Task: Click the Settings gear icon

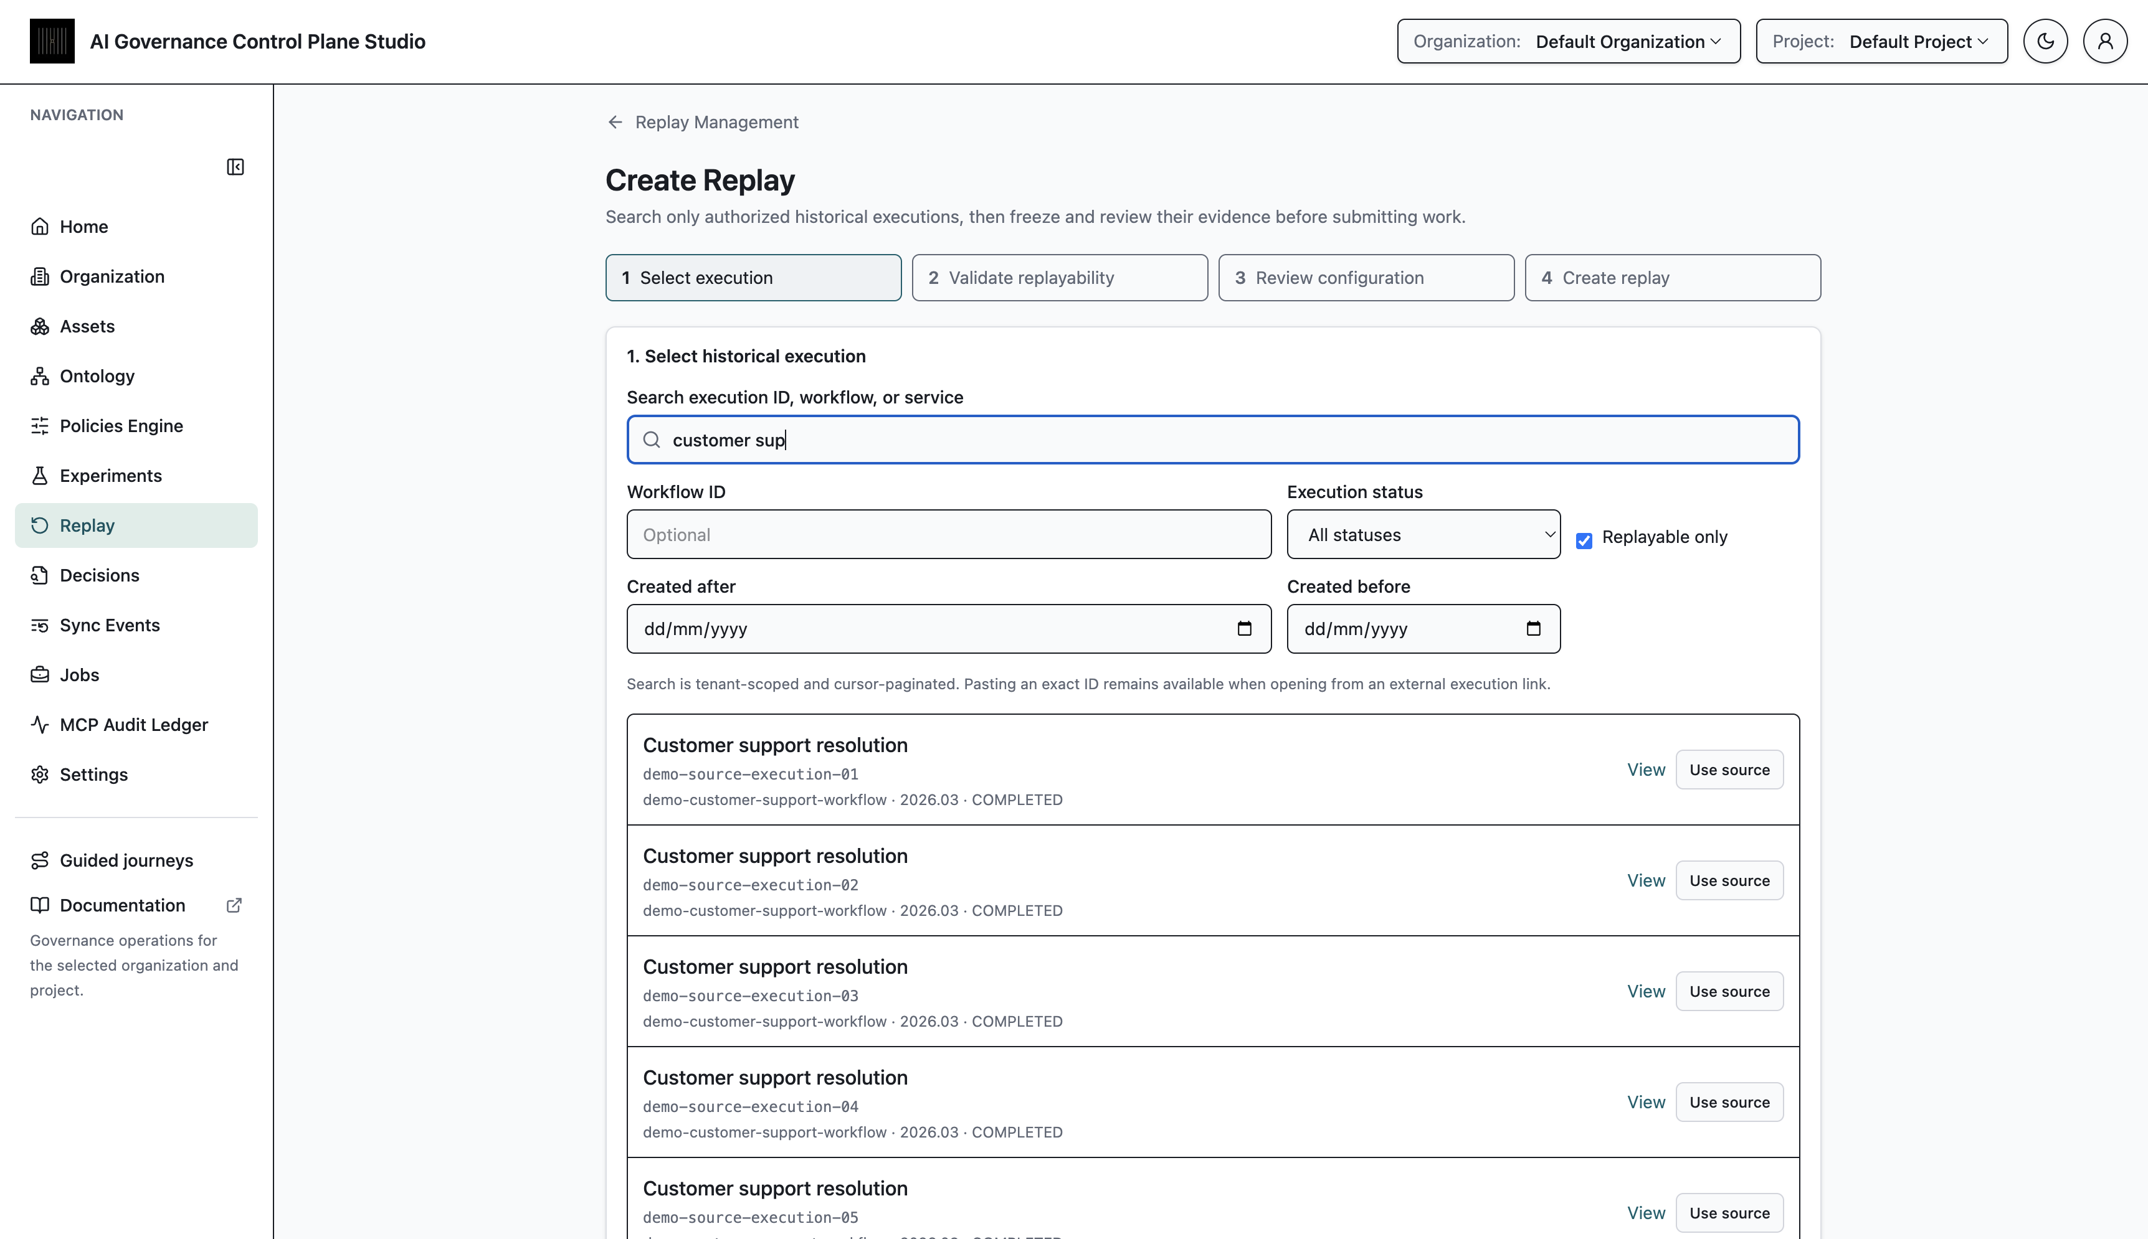Action: [x=40, y=775]
